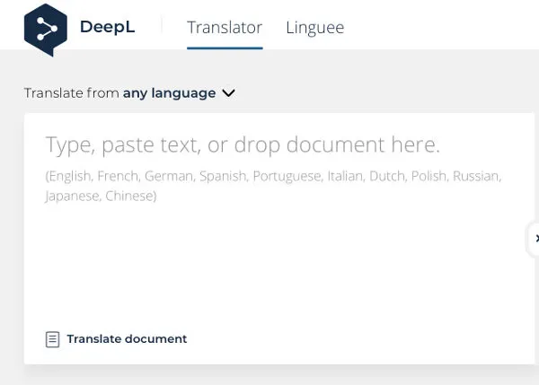The width and height of the screenshot is (539, 385).
Task: Open the Linguee tab
Action: pos(315,28)
